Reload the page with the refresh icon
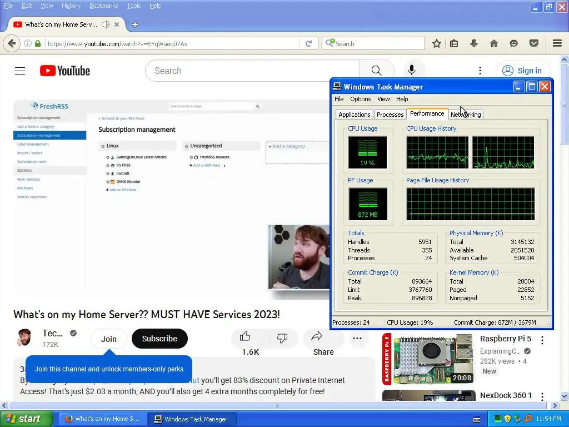This screenshot has width=569, height=427. [308, 43]
